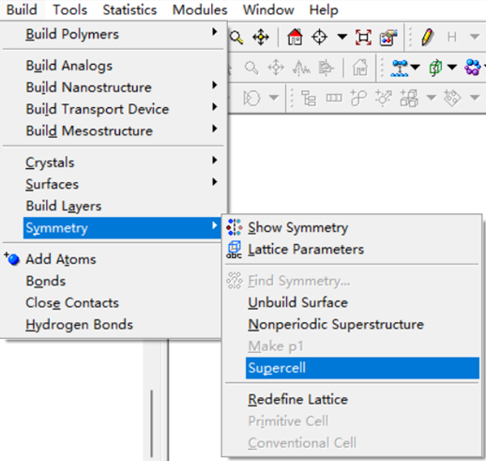Viewport: 486px width, 461px height.
Task: Click the greyed-out add-chain icon
Action: [358, 98]
